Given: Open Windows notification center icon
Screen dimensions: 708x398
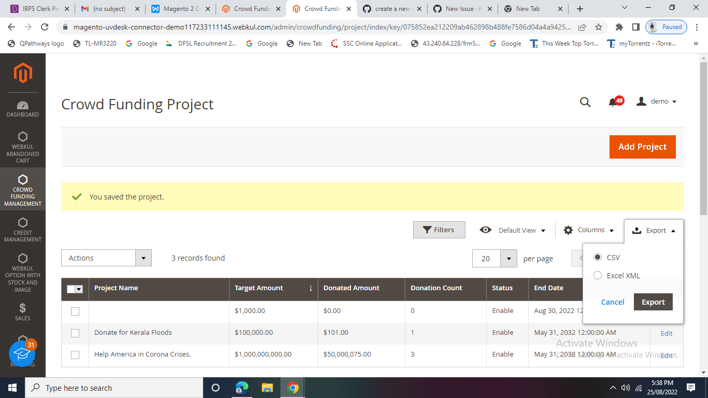Looking at the screenshot, I should click(x=691, y=388).
